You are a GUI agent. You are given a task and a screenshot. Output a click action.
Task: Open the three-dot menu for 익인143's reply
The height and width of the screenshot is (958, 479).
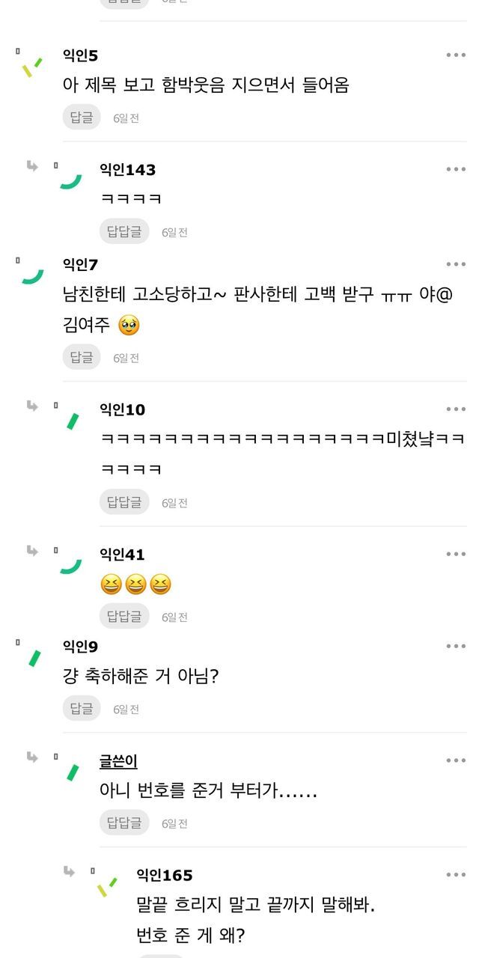tap(456, 169)
